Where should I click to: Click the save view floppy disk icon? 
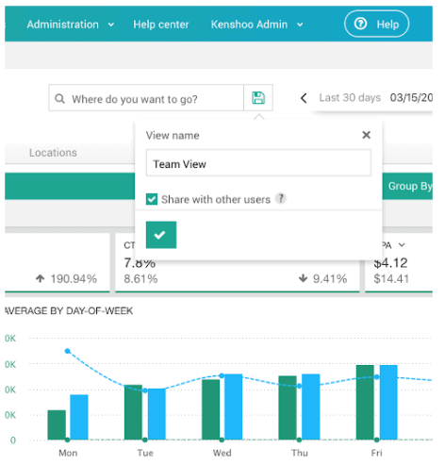click(258, 98)
